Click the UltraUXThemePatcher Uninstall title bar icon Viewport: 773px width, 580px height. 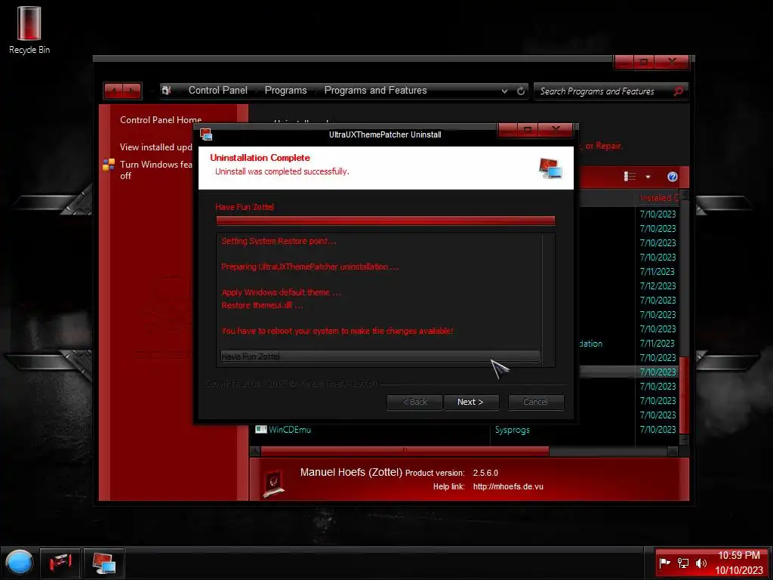point(206,134)
